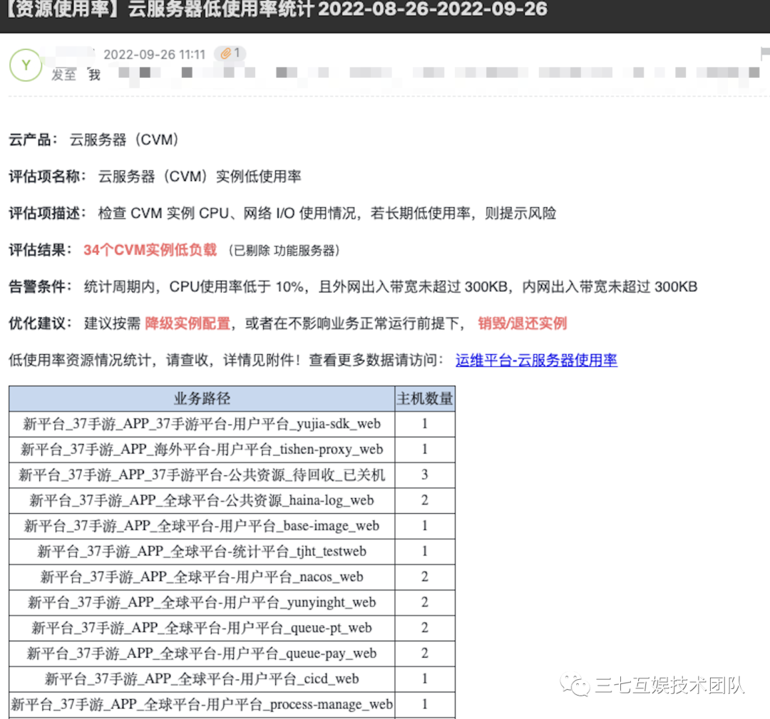
Task: Select the tjht_testweb row path
Action: point(202,552)
